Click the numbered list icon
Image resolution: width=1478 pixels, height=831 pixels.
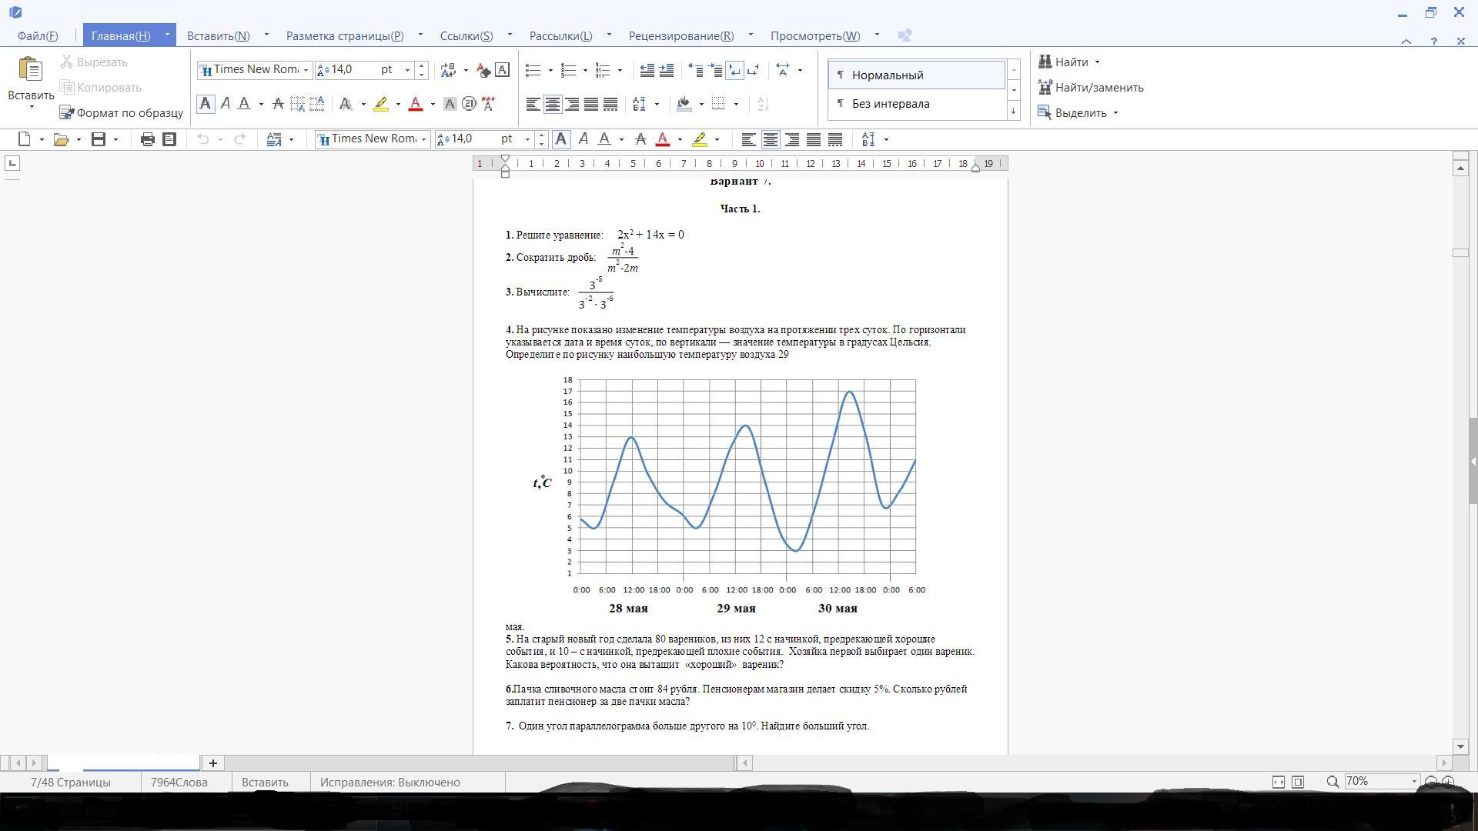pyautogui.click(x=569, y=71)
